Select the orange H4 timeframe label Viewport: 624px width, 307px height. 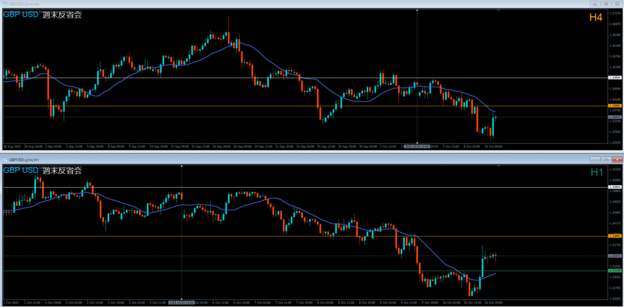[595, 18]
